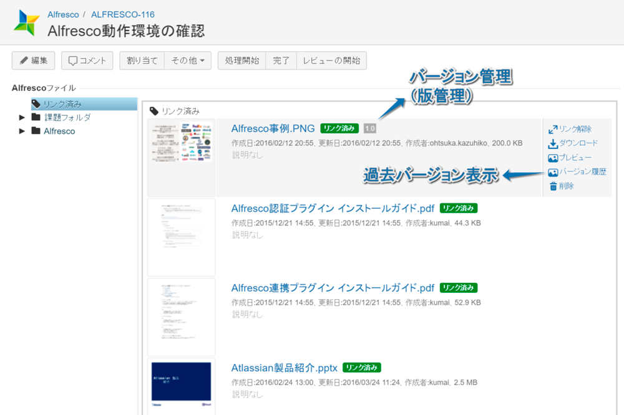624x415 pixels.
Task: Expand the 課題フォルダ tree node
Action: click(22, 117)
